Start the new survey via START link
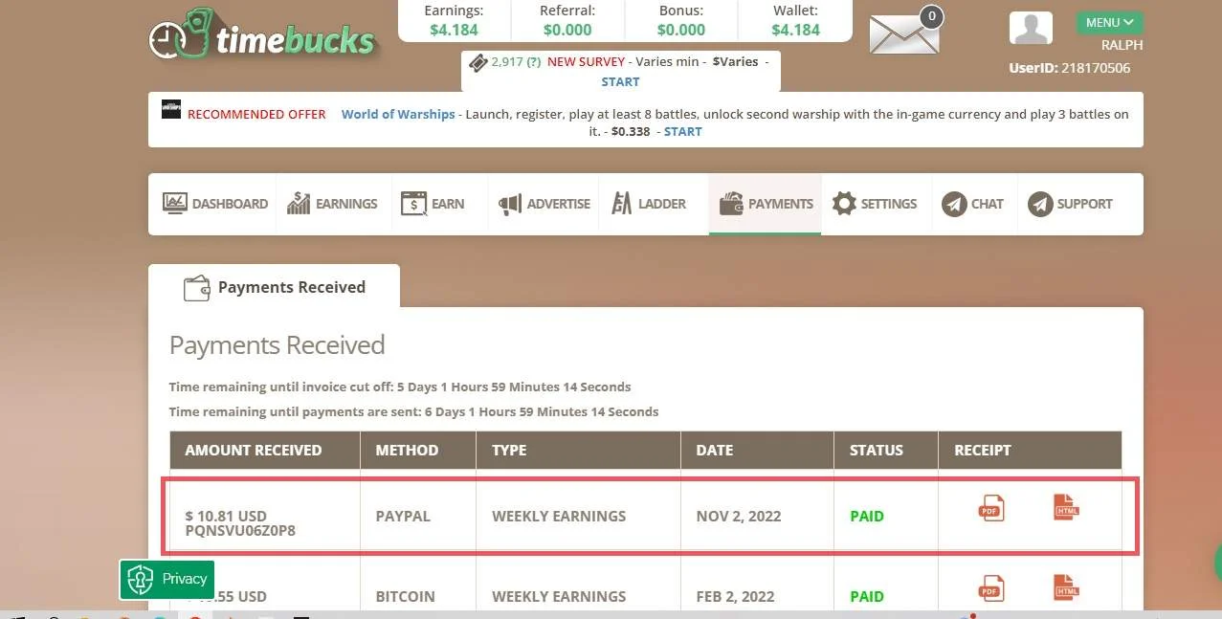1222x619 pixels. (620, 82)
